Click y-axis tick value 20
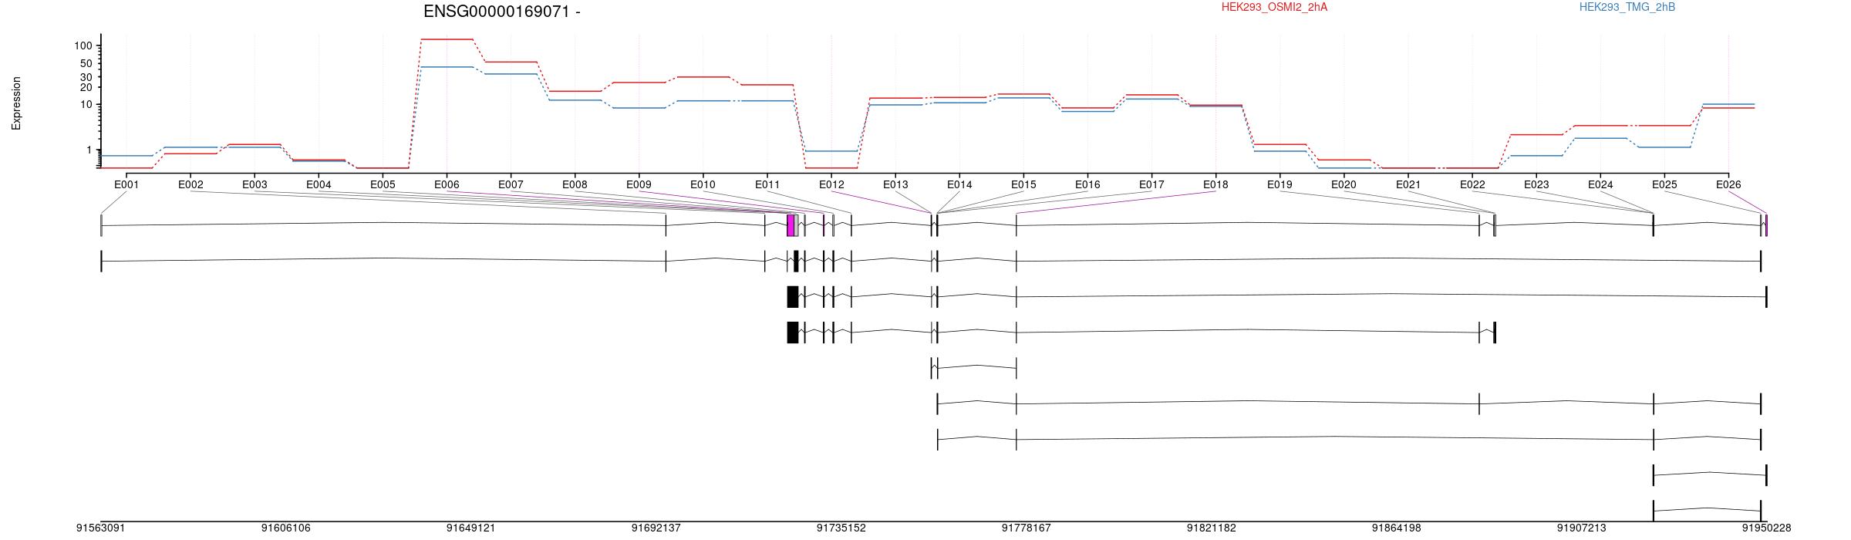 tap(86, 87)
